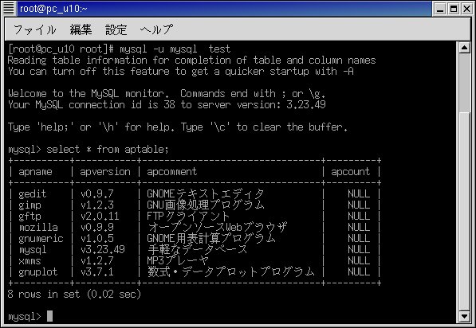Click the v3.23.49 version cell
The image size is (476, 328).
click(103, 249)
